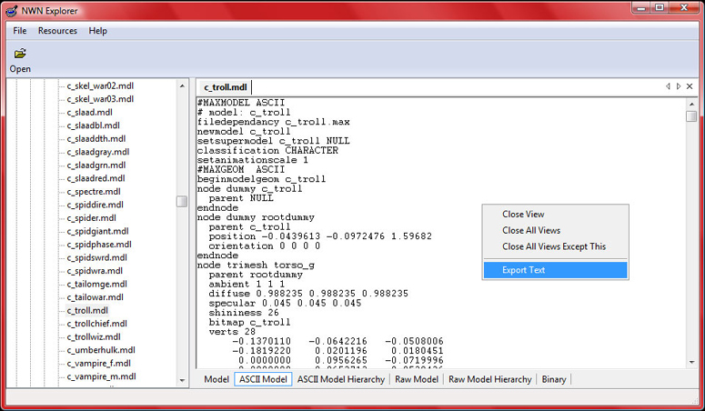This screenshot has height=411, width=705.
Task: Choose Close All Views from context menu
Action: click(x=531, y=230)
